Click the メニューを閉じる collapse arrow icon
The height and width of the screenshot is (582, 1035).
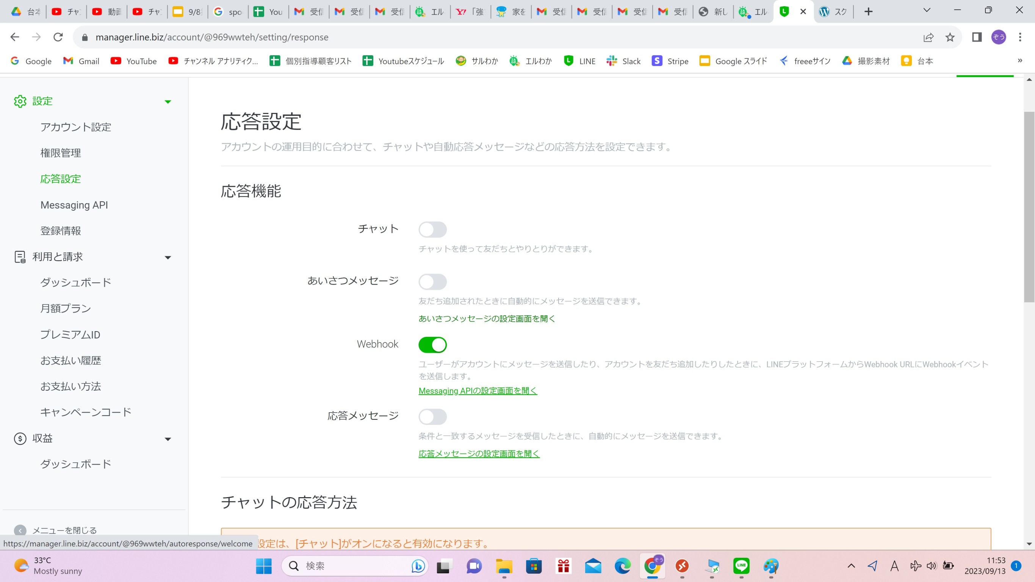point(20,530)
